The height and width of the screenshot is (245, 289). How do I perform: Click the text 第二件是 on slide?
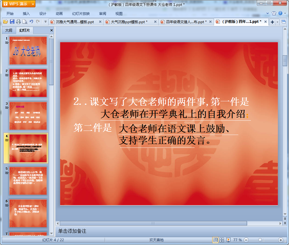(93, 128)
